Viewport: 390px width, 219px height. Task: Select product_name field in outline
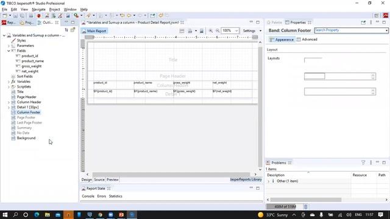coord(32,61)
